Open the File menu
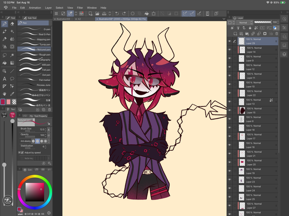This screenshot has height=216, width=289. (x=14, y=8)
